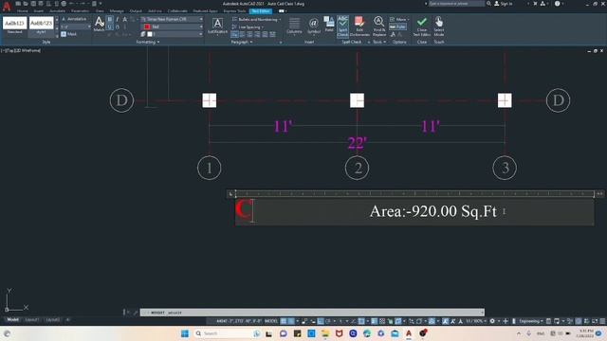
Task: Open Find & Replace
Action: click(379, 27)
